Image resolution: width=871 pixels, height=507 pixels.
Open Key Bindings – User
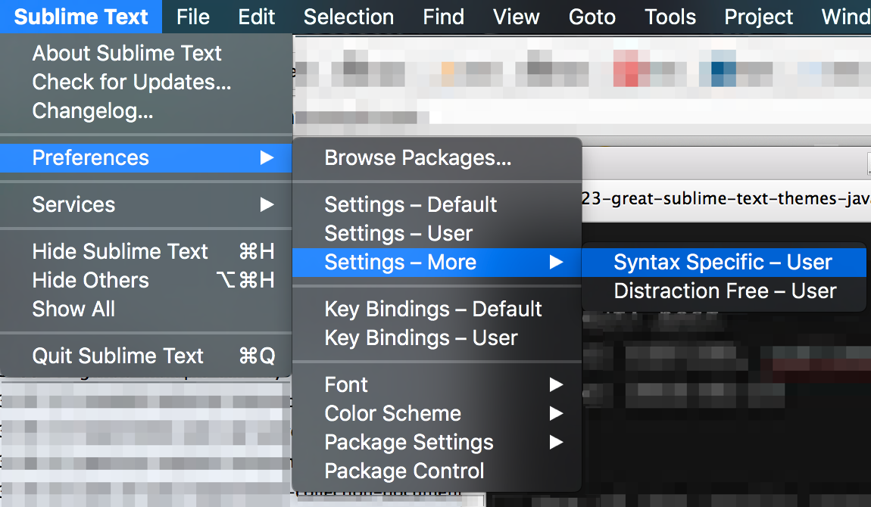coord(437,337)
